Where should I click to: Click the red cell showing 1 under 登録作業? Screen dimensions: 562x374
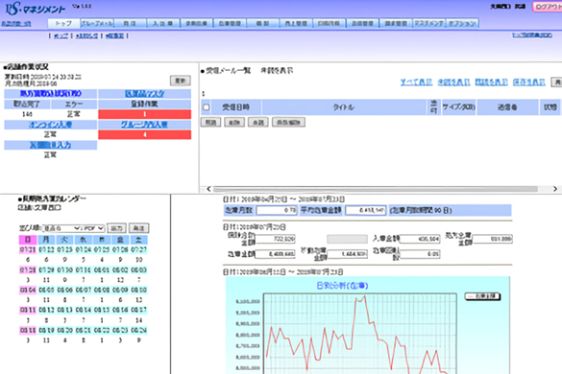144,114
